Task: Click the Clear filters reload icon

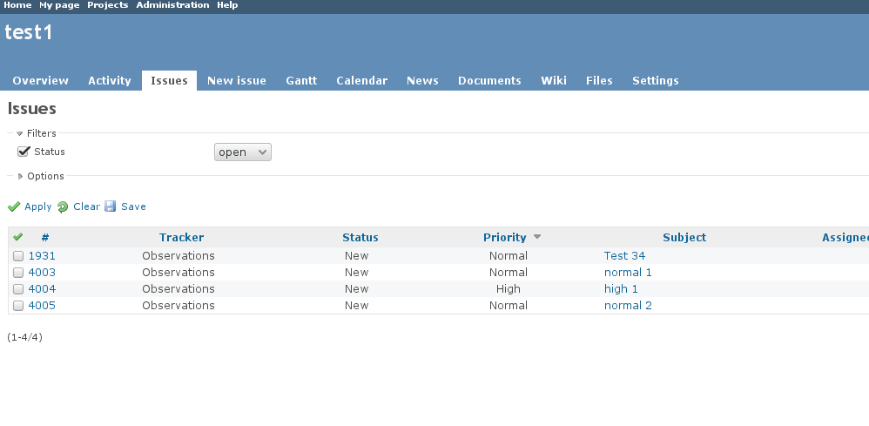Action: [x=63, y=207]
